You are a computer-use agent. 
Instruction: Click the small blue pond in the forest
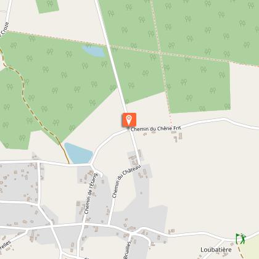tap(94, 51)
